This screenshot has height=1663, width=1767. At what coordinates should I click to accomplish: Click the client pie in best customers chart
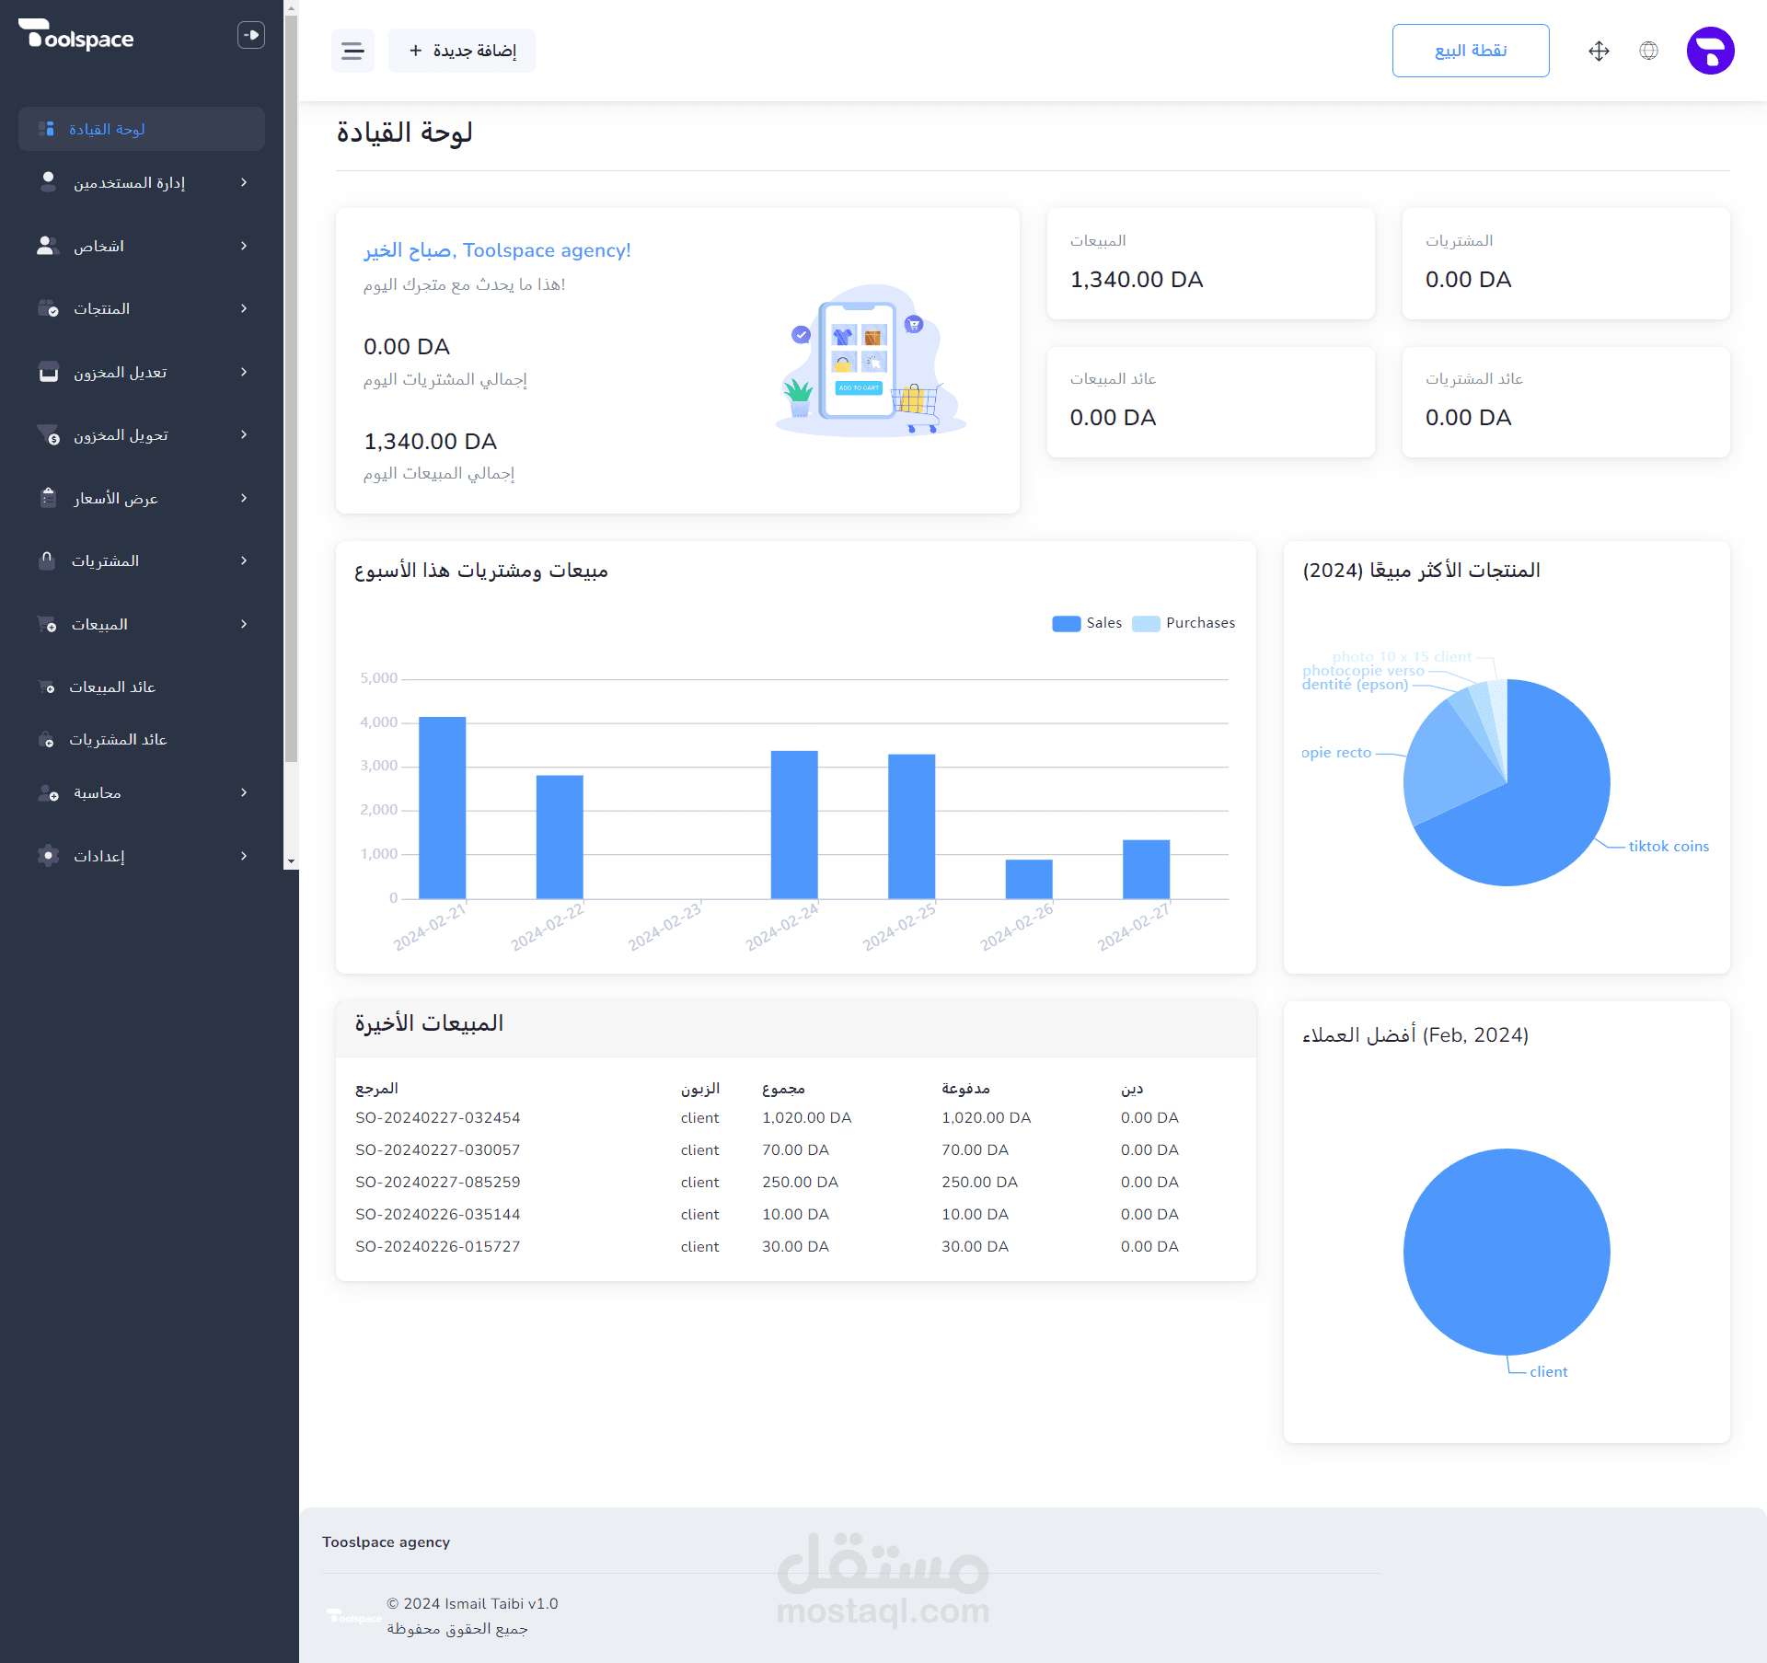click(x=1507, y=1252)
